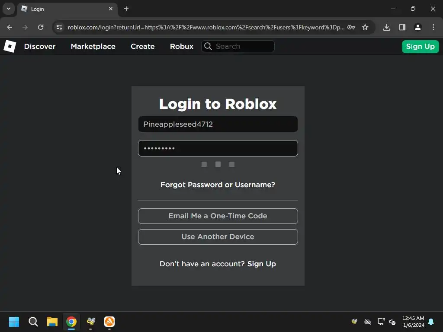Go to the Create page
The width and height of the screenshot is (443, 332).
(142, 46)
